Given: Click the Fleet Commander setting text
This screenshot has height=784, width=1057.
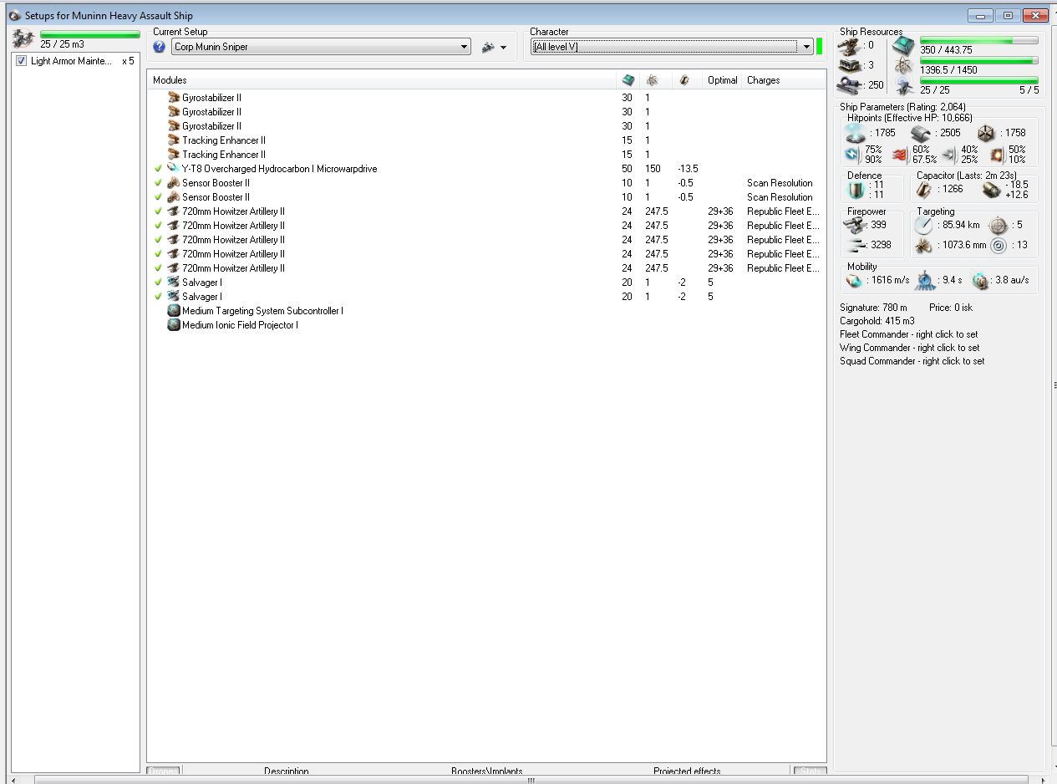Looking at the screenshot, I should point(908,334).
